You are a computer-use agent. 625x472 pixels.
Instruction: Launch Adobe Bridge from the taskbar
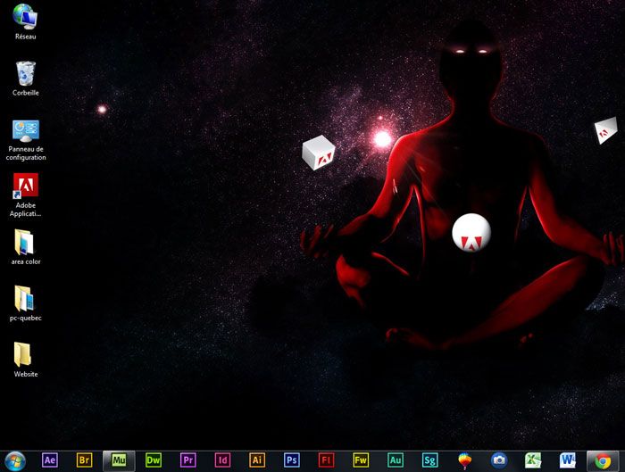click(x=84, y=460)
